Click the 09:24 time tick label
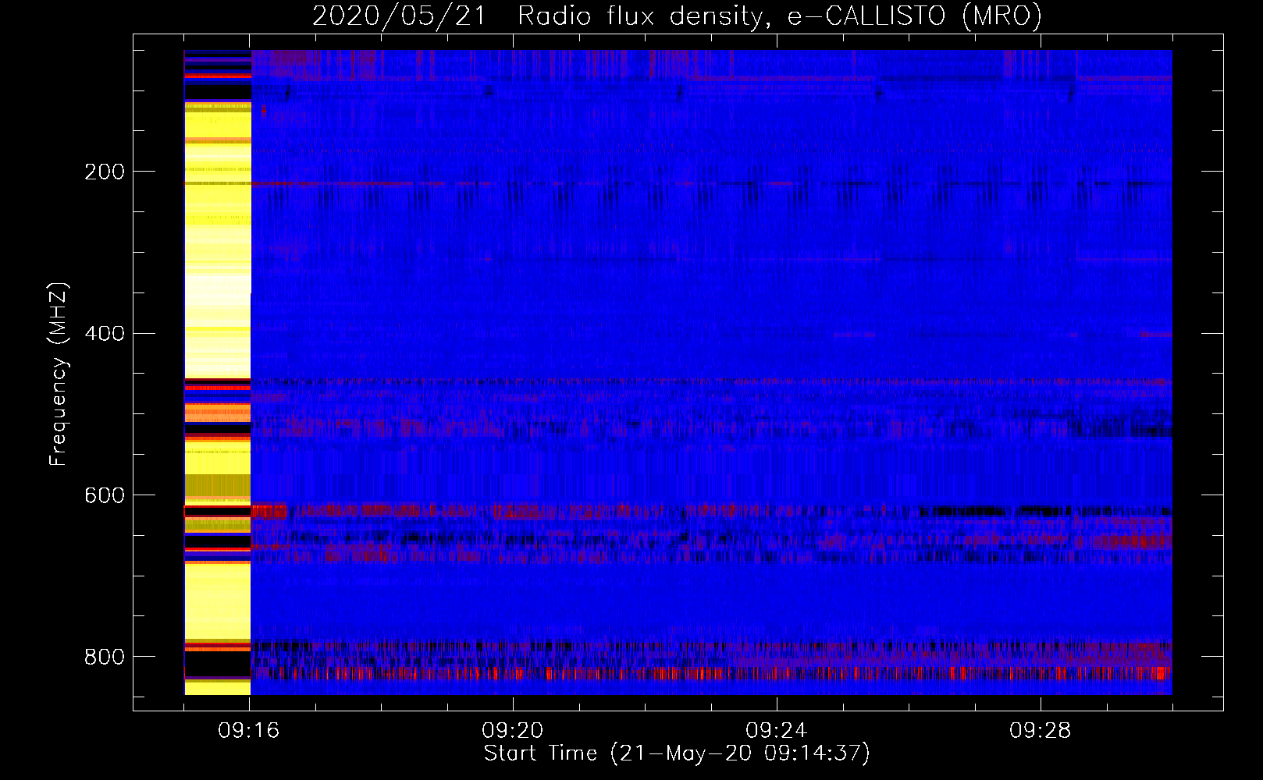The width and height of the screenshot is (1263, 780). pyautogui.click(x=777, y=731)
